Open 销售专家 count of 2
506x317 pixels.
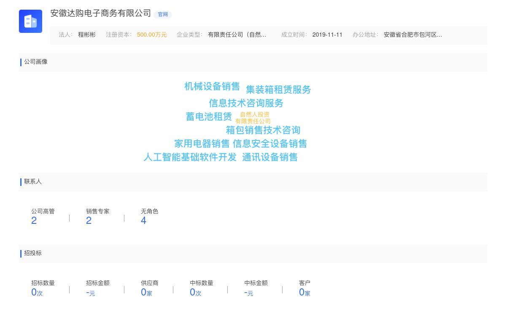point(89,220)
